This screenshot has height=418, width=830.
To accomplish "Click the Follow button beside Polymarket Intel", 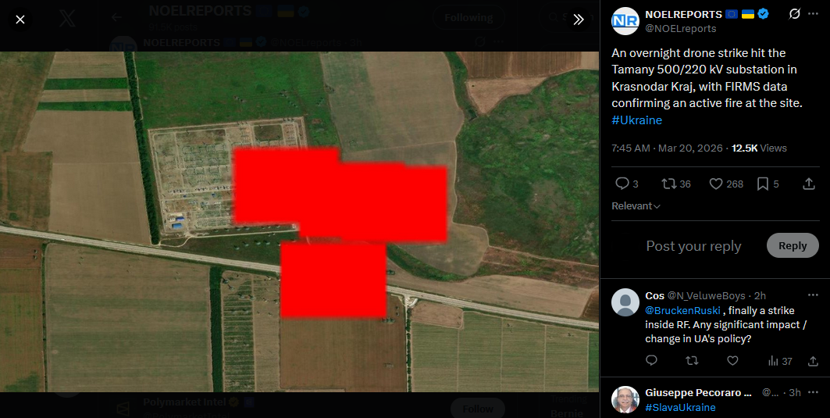I will coord(477,409).
